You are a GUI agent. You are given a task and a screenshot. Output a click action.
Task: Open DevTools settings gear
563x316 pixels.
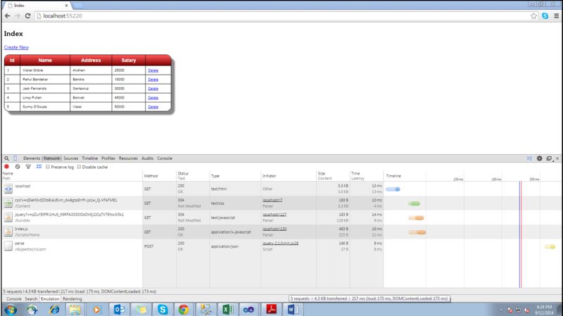pyautogui.click(x=539, y=158)
